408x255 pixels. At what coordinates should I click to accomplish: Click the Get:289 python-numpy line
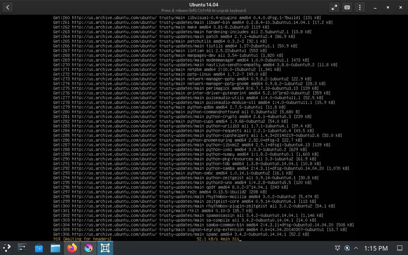(x=186, y=154)
